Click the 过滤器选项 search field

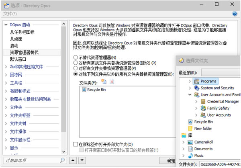point(32,161)
